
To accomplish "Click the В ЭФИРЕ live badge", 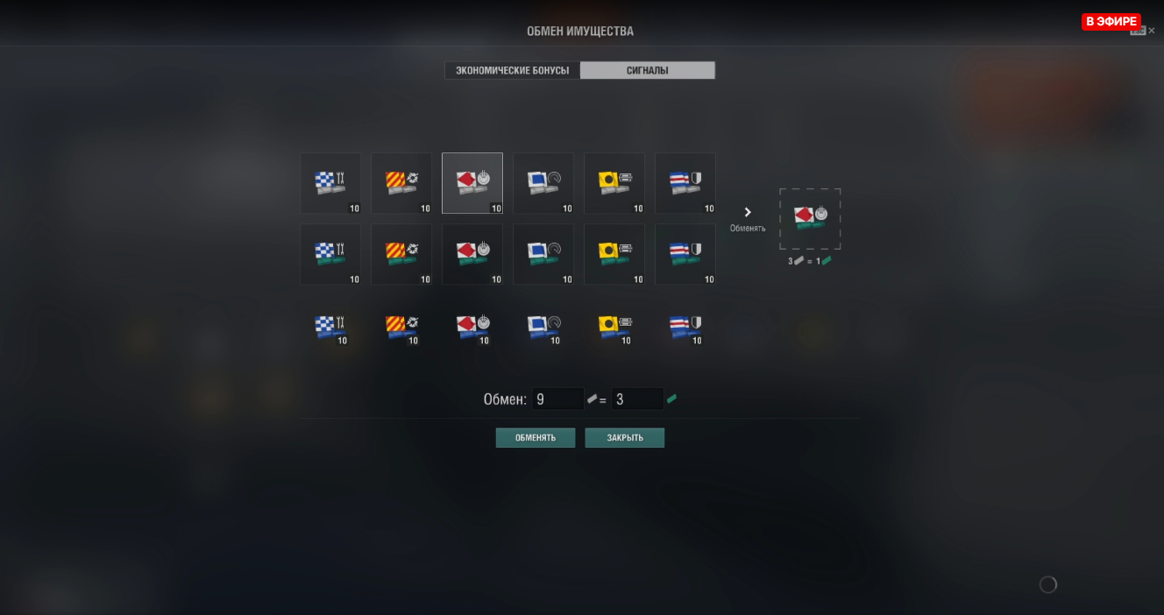I will [x=1111, y=22].
